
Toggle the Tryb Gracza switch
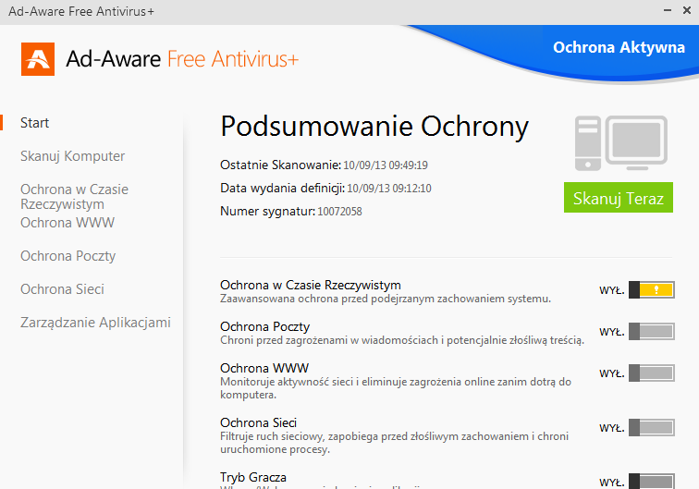(x=651, y=482)
